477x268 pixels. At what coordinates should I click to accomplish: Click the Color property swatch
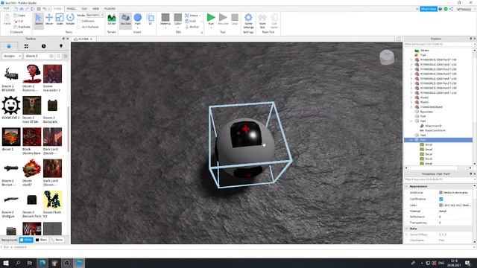[440, 205]
